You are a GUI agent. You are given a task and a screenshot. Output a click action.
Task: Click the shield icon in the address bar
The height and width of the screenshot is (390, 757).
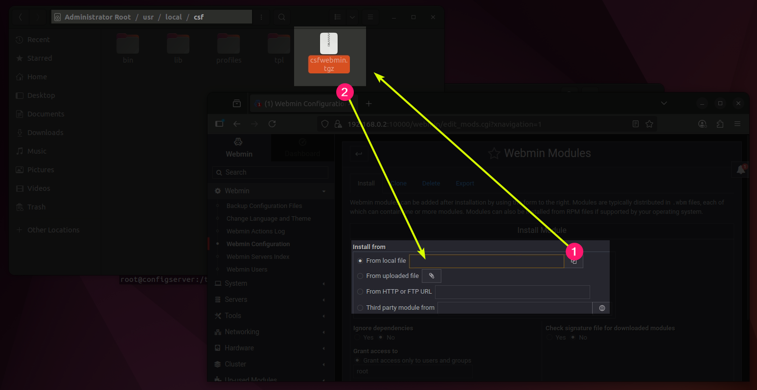pos(324,124)
